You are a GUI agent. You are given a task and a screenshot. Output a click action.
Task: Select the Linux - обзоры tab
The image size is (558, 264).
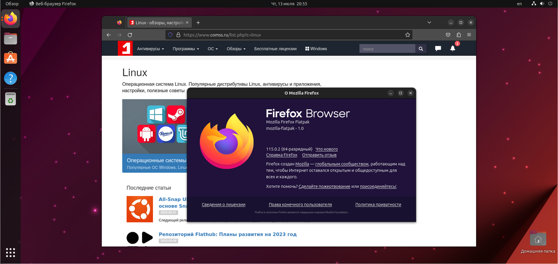160,23
